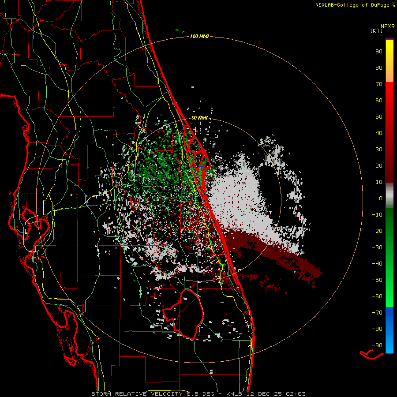The image size is (397, 397).
Task: Click the 60 value on velocity scale
Action: 379,100
